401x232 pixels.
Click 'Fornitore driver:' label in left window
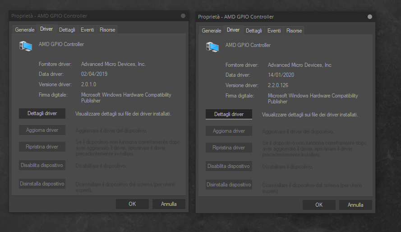click(x=55, y=64)
